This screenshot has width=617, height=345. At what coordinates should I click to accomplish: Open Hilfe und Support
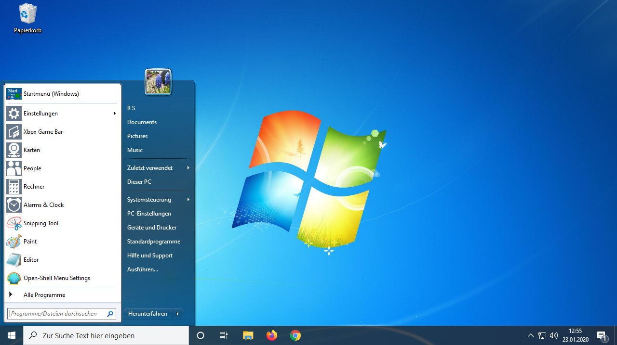pyautogui.click(x=150, y=255)
